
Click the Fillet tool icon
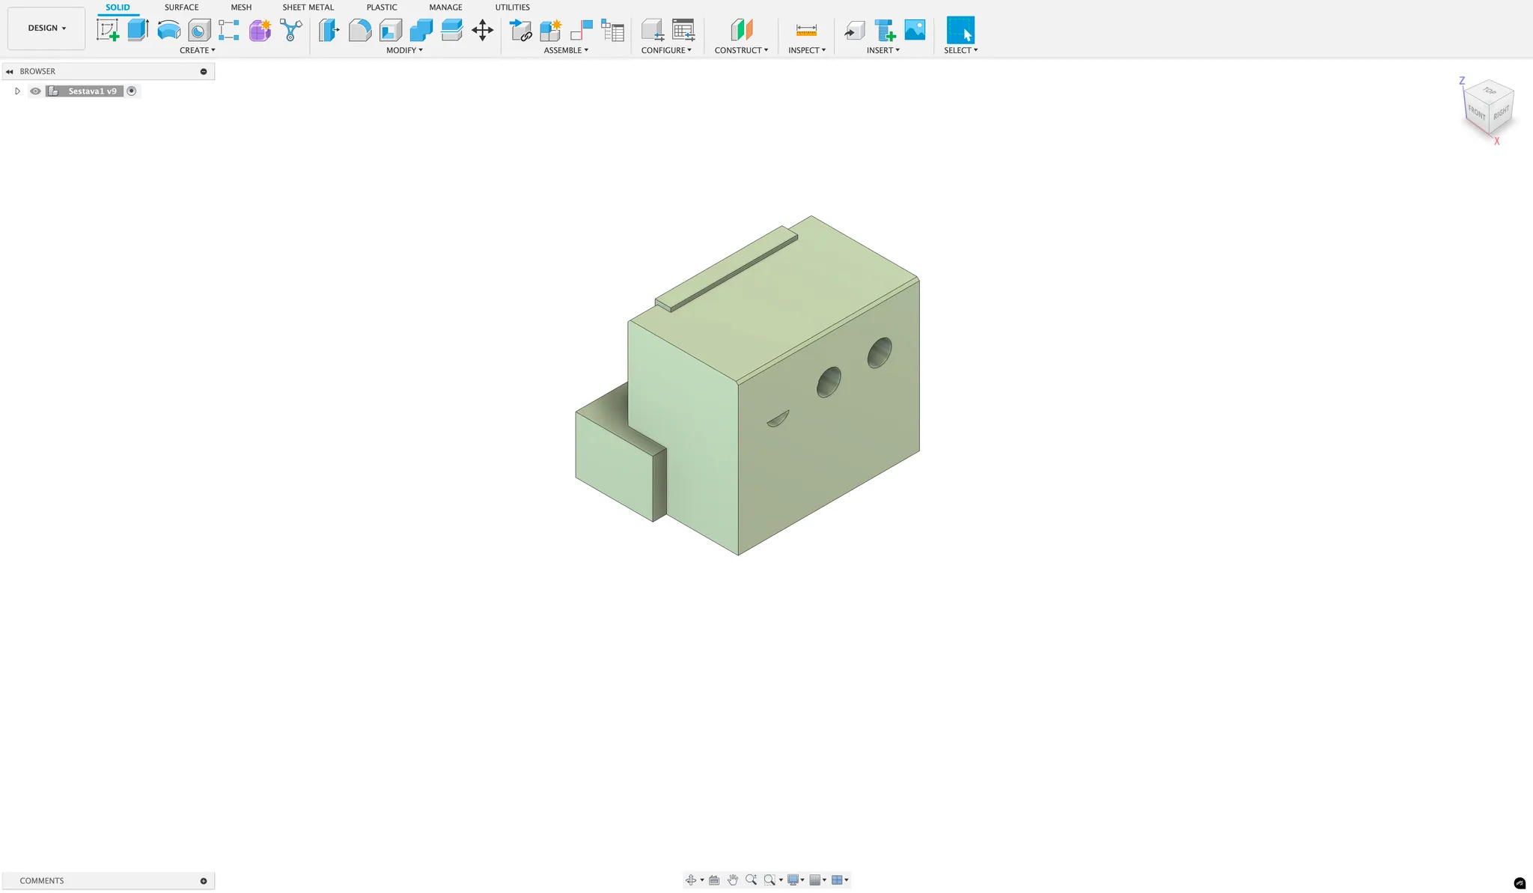[359, 30]
